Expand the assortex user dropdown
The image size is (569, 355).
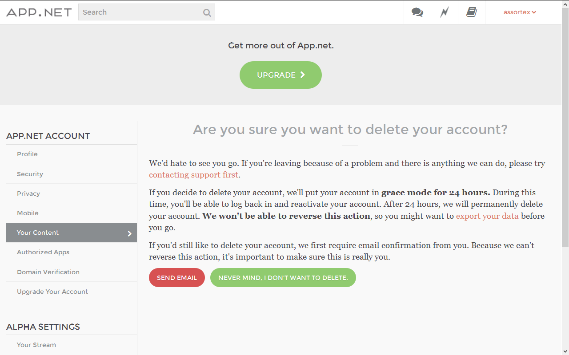(x=520, y=12)
